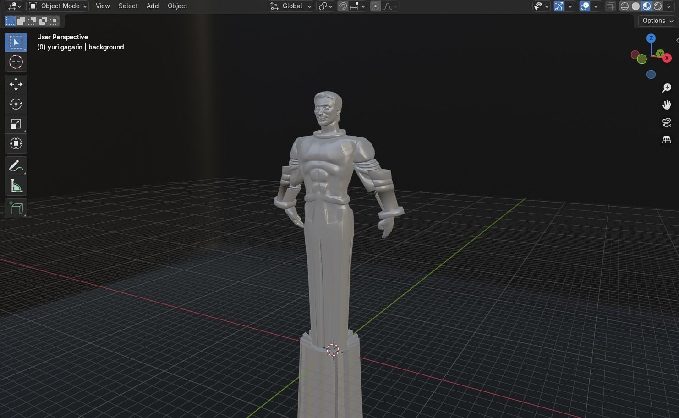
Task: Set selection mode to new selection
Action: [10, 21]
